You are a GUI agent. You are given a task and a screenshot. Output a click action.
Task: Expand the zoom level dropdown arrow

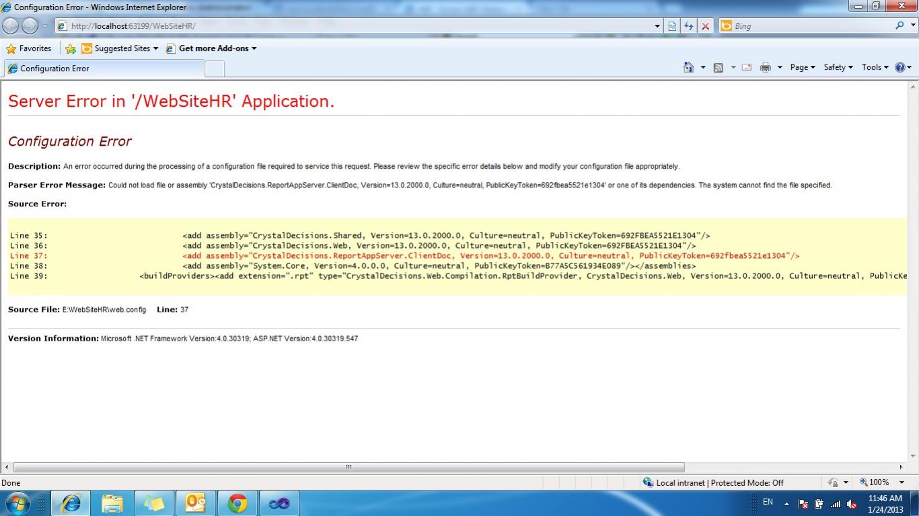(903, 482)
